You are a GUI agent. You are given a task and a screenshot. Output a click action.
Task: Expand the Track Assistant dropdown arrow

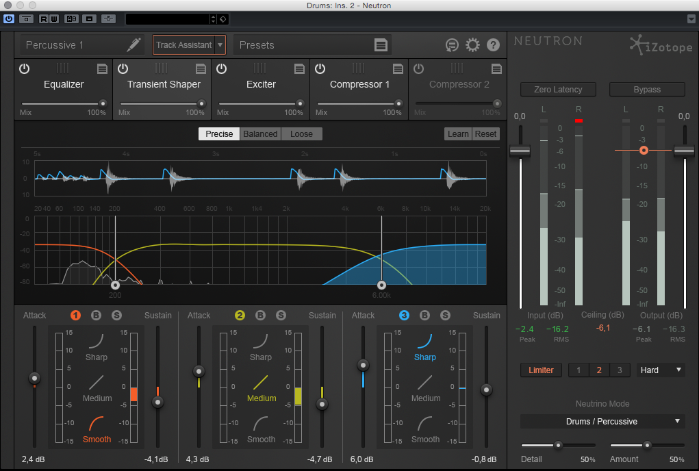click(220, 45)
